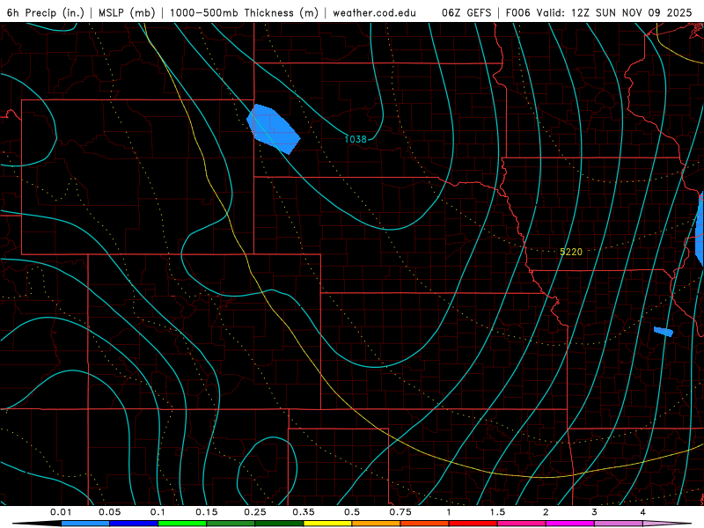Select the large light-blue precipitation area near 1038 label
This screenshot has height=528, width=704.
point(273,129)
